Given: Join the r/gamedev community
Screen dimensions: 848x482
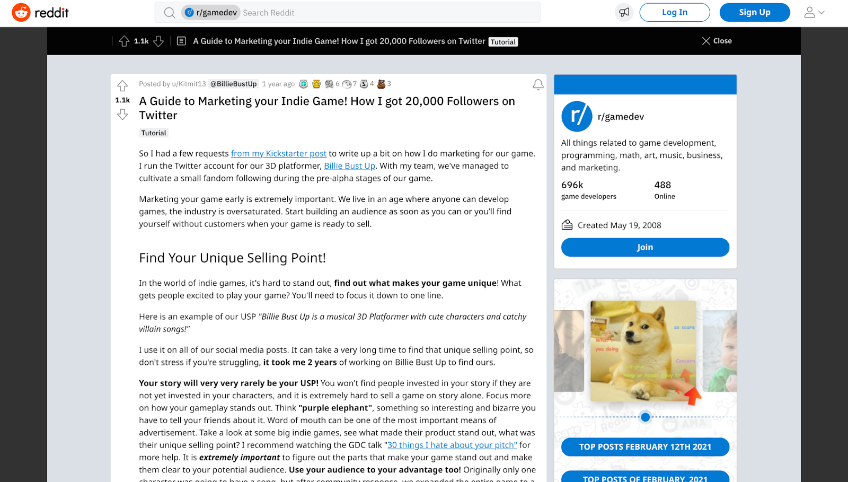Looking at the screenshot, I should (x=645, y=247).
